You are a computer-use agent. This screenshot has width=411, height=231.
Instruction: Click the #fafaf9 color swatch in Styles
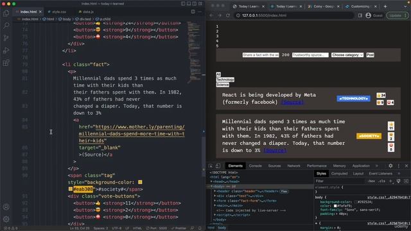click(x=335, y=206)
